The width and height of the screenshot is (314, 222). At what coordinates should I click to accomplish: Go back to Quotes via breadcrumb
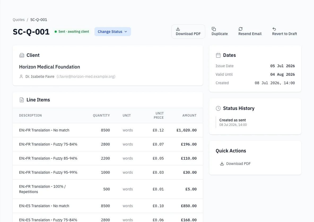(x=19, y=20)
